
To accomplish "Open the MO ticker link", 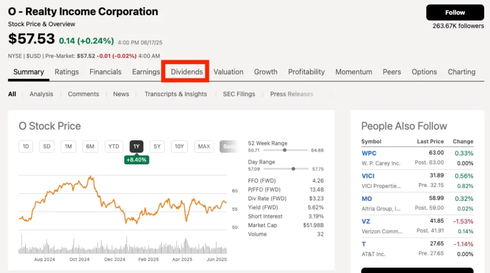I will point(367,199).
